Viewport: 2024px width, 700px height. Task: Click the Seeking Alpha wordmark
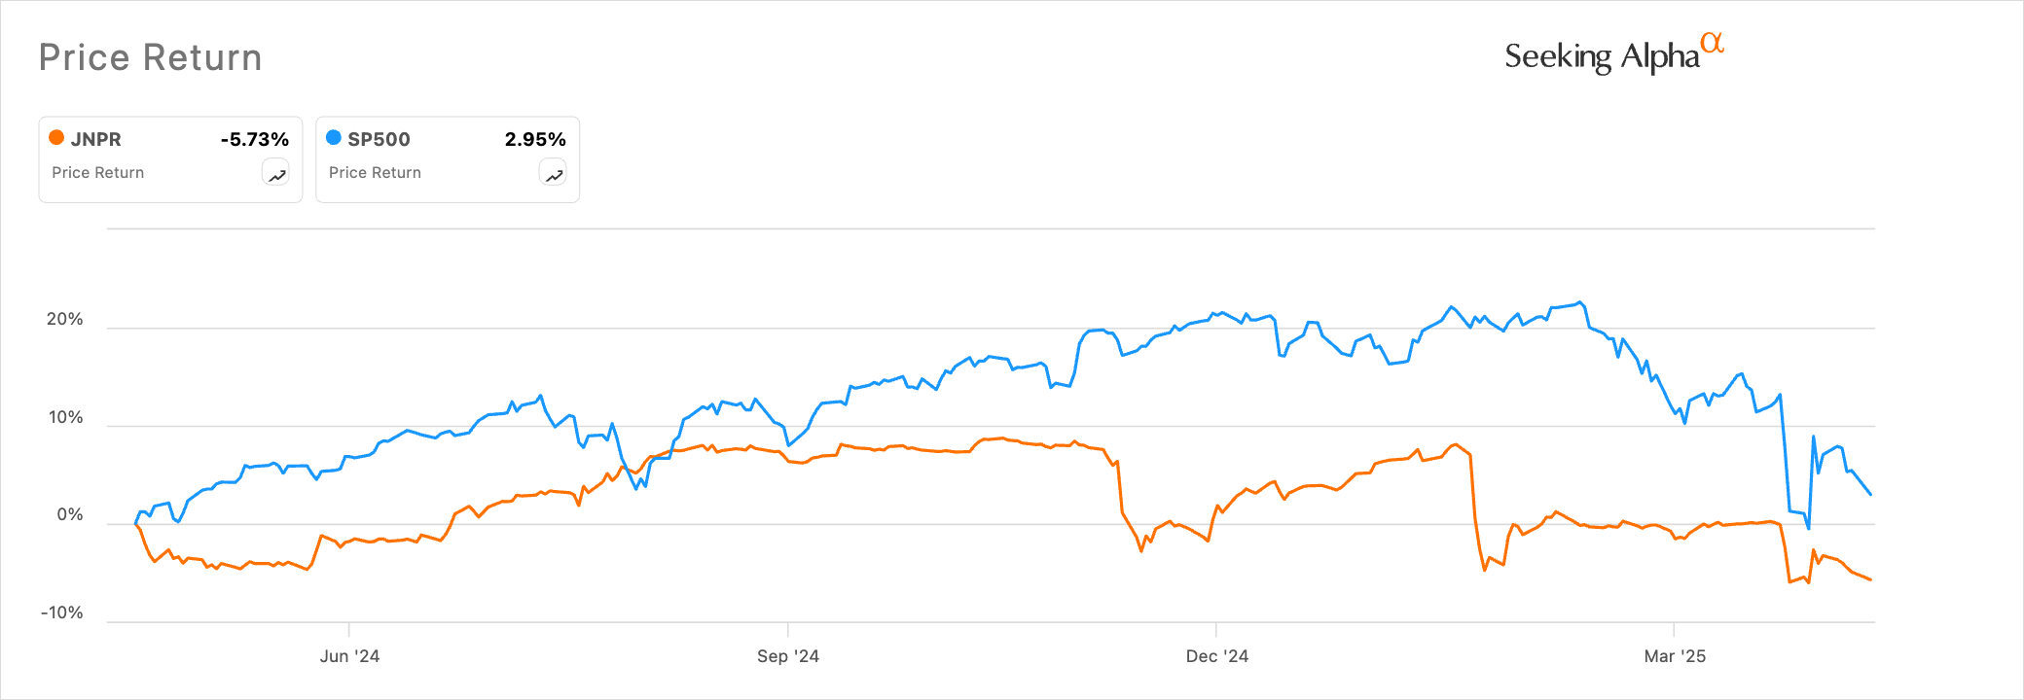(1601, 55)
